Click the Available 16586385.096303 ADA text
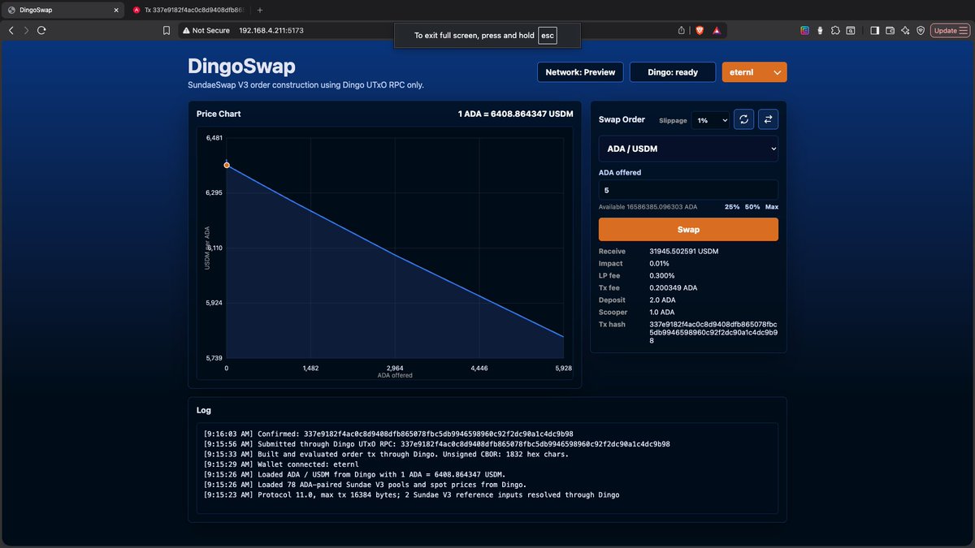Screen dimensions: 975x548 pyautogui.click(x=648, y=207)
